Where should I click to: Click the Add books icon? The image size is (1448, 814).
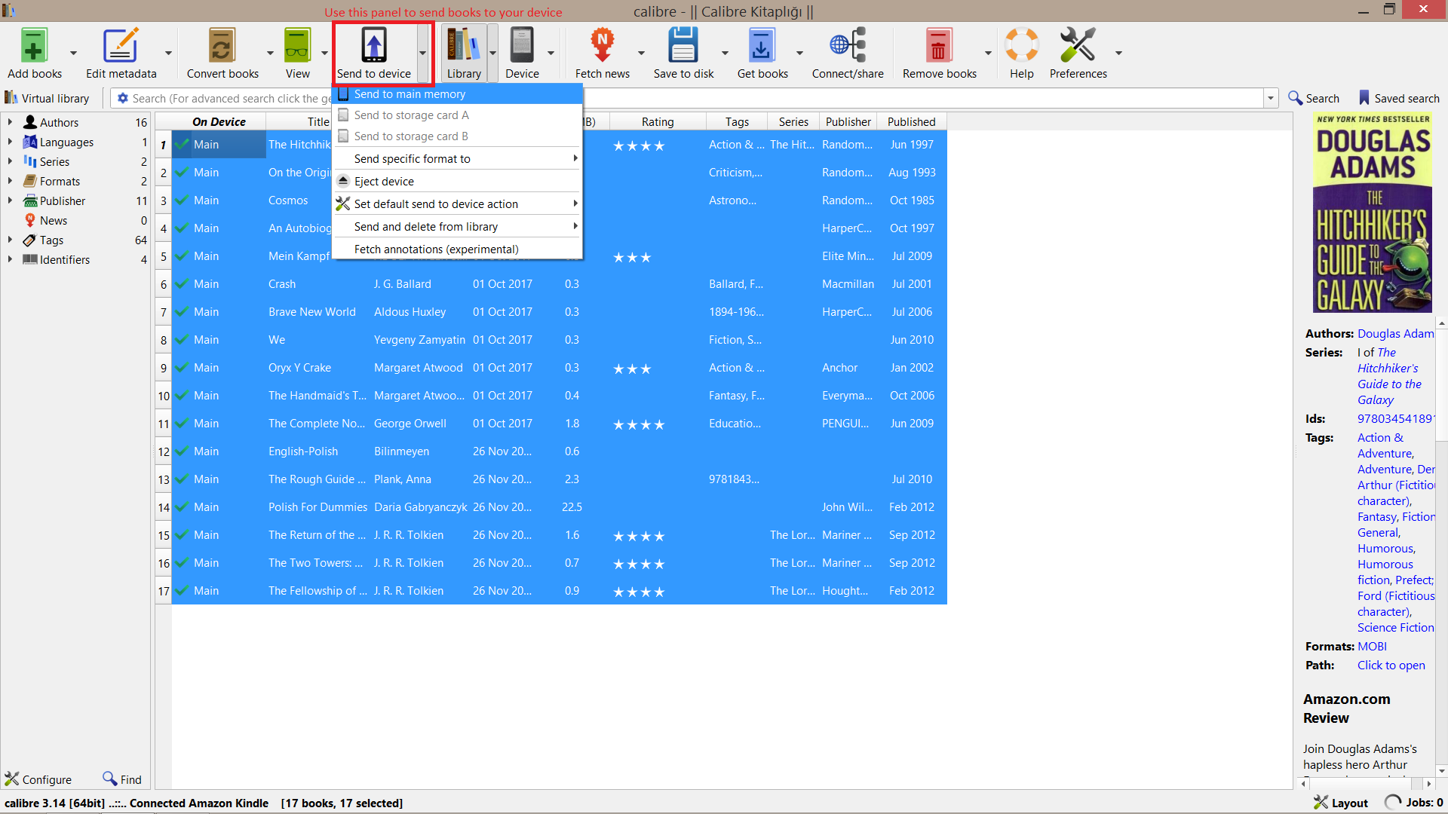click(x=34, y=45)
